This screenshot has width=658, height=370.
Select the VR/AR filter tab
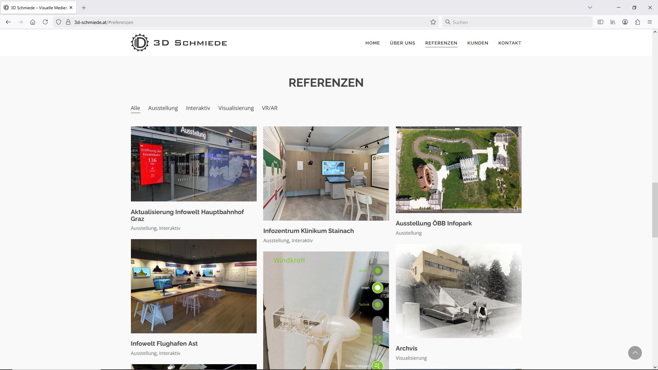coord(270,108)
